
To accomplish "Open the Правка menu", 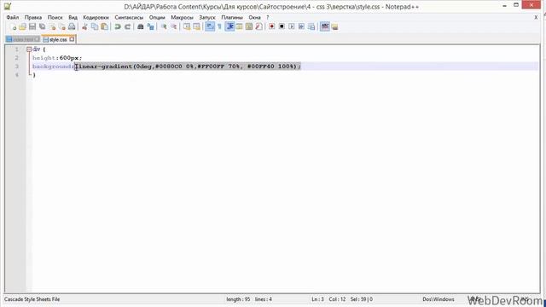I will click(x=33, y=17).
